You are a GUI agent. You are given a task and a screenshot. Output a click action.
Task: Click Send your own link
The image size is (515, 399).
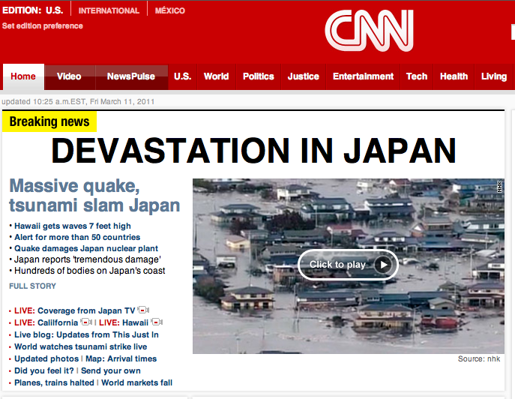pos(111,370)
